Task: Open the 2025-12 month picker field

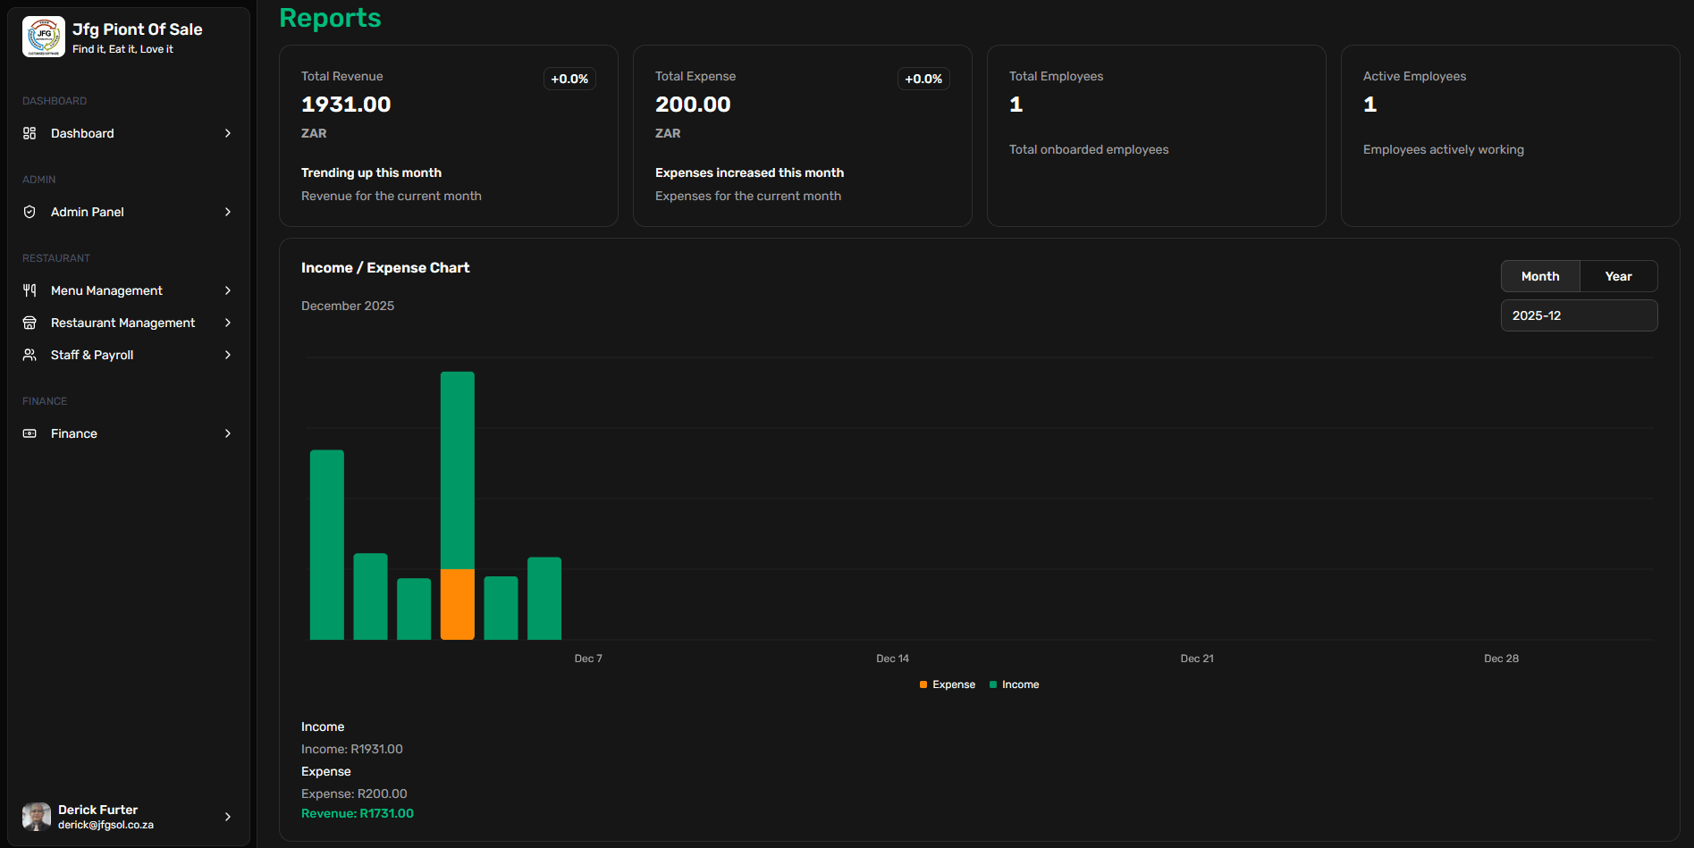Action: pyautogui.click(x=1579, y=315)
